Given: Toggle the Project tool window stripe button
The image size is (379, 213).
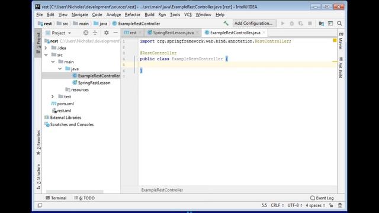Looking at the screenshot, I should pos(38,43).
